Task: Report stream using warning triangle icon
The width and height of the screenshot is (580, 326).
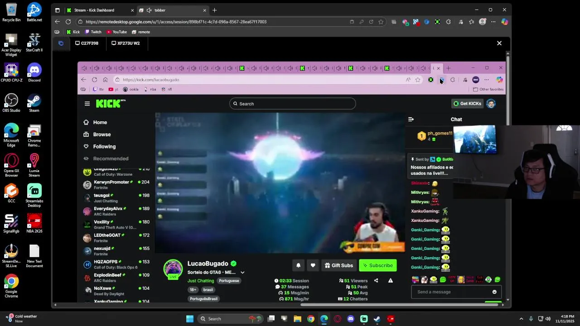Action: click(391, 281)
